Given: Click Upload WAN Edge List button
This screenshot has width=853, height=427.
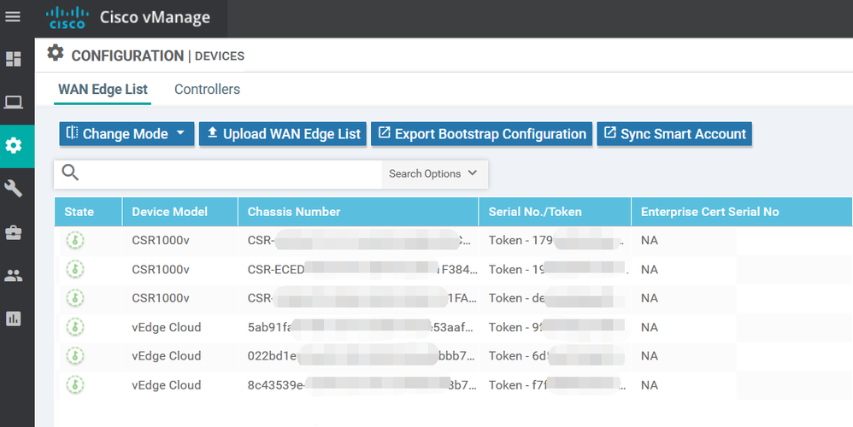Looking at the screenshot, I should [x=283, y=133].
